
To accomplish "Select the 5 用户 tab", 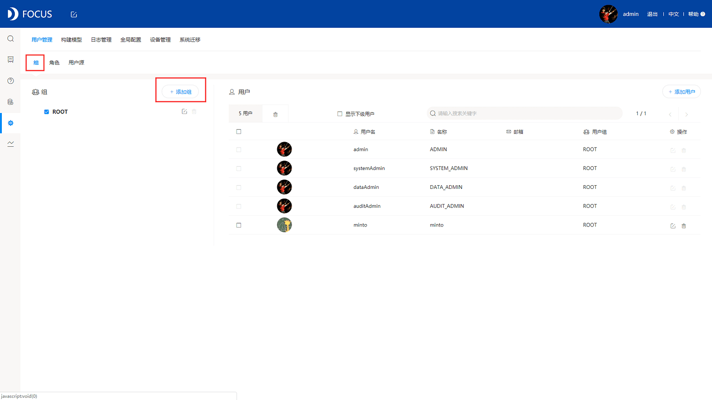I will (246, 113).
